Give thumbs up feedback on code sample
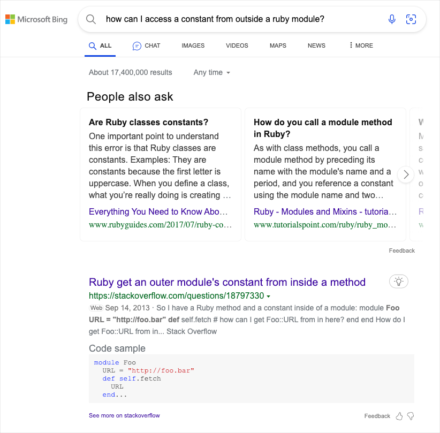This screenshot has height=433, width=440. [399, 416]
